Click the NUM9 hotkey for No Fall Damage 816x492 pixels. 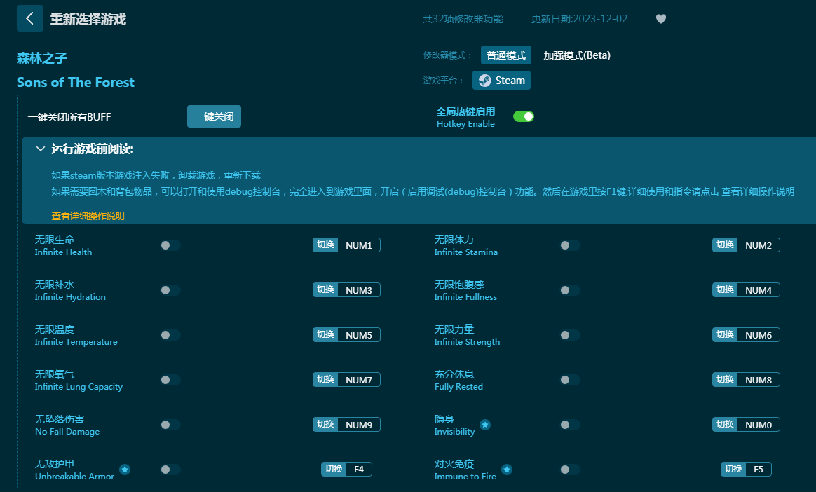[x=346, y=425]
